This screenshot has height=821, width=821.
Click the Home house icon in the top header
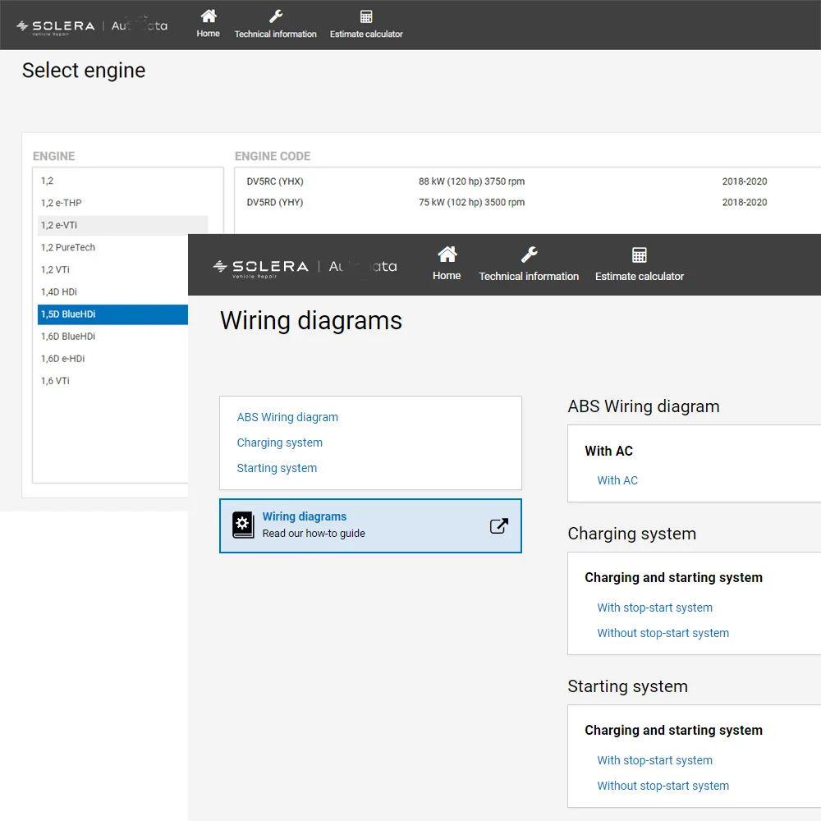[x=209, y=16]
